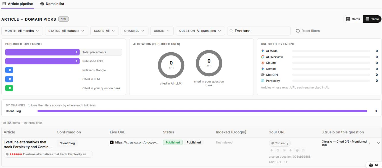Click the Table layout icon
This screenshot has width=382, height=168.
tap(367, 19)
